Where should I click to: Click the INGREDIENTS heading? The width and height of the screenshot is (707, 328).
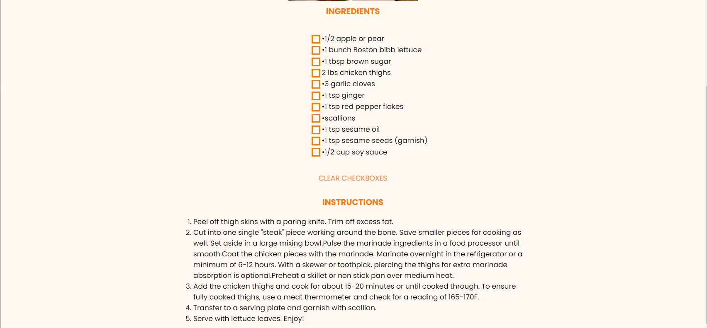(352, 11)
